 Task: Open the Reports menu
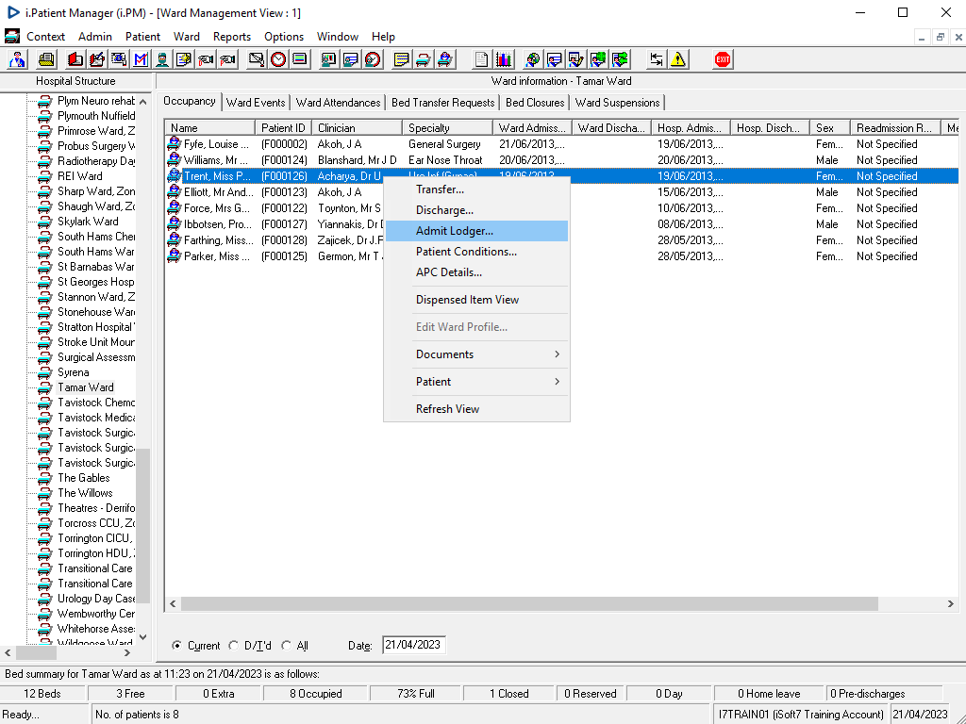[x=232, y=37]
